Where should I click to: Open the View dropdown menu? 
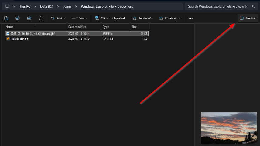(79, 18)
